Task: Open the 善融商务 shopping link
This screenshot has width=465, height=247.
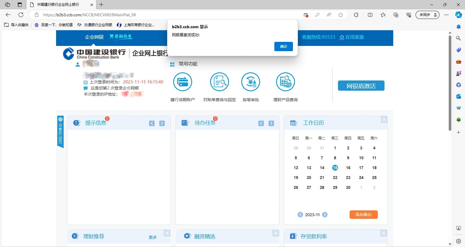Action: click(121, 36)
